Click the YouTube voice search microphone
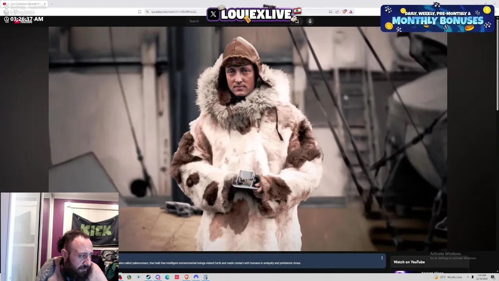Image resolution: width=499 pixels, height=281 pixels. 310,21
